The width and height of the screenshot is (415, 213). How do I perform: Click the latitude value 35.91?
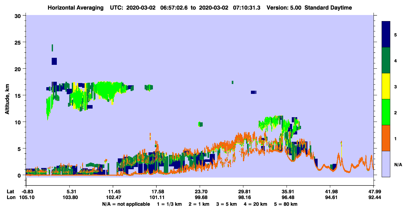pos(287,192)
